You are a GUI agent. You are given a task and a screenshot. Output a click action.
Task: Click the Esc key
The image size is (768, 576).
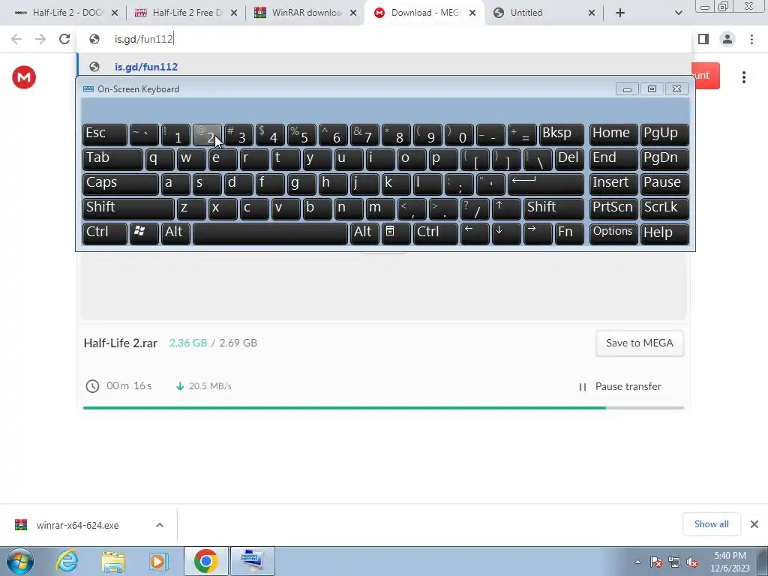(x=105, y=135)
